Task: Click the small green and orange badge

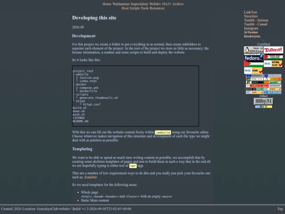Action: pyautogui.click(x=272, y=82)
